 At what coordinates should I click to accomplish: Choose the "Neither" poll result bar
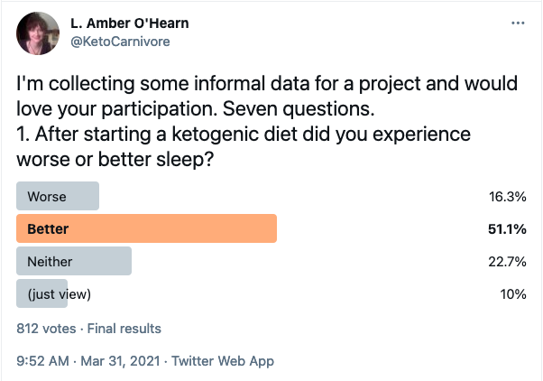[x=74, y=261]
